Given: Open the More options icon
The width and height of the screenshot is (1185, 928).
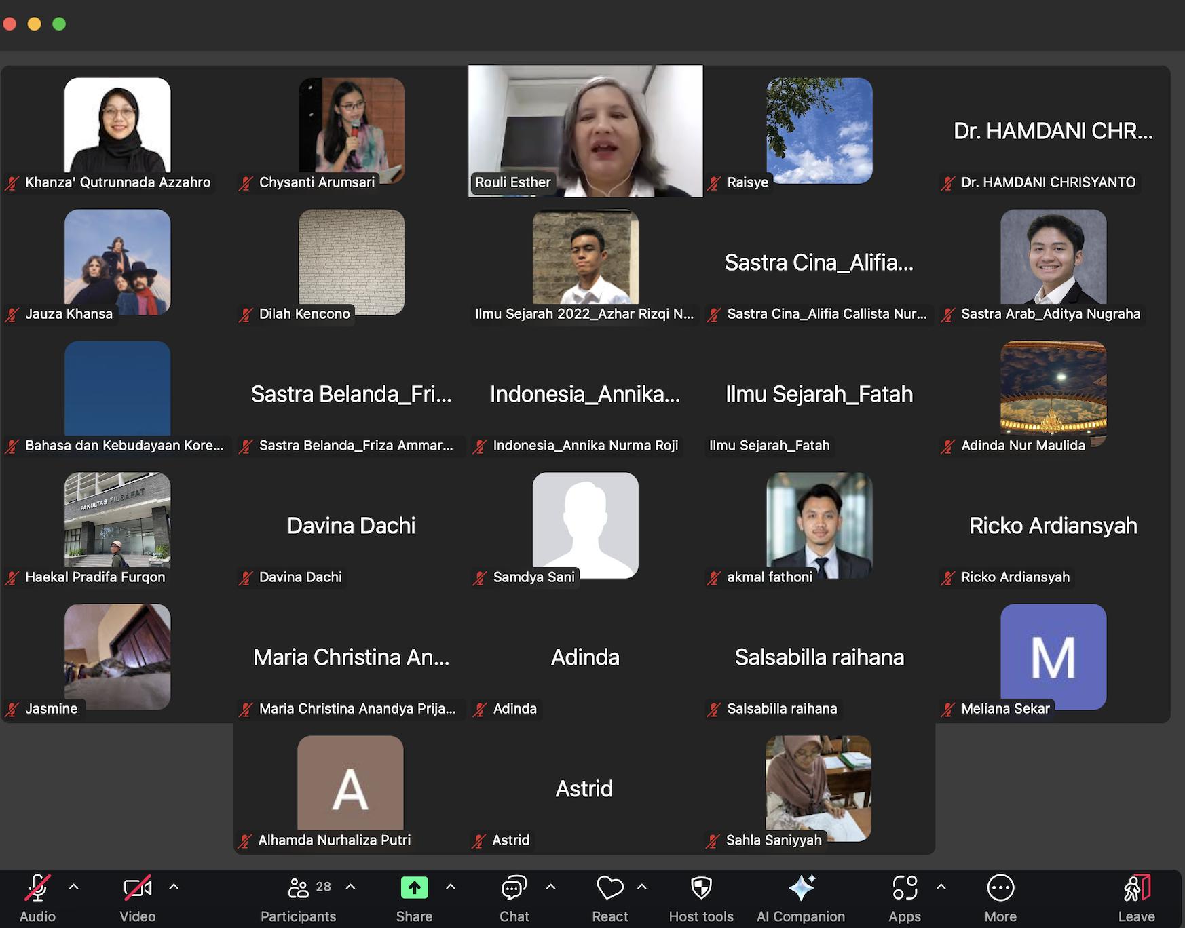Looking at the screenshot, I should pyautogui.click(x=1000, y=888).
